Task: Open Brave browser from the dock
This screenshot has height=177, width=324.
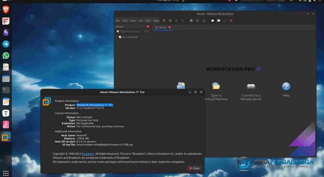Action: 6,9
